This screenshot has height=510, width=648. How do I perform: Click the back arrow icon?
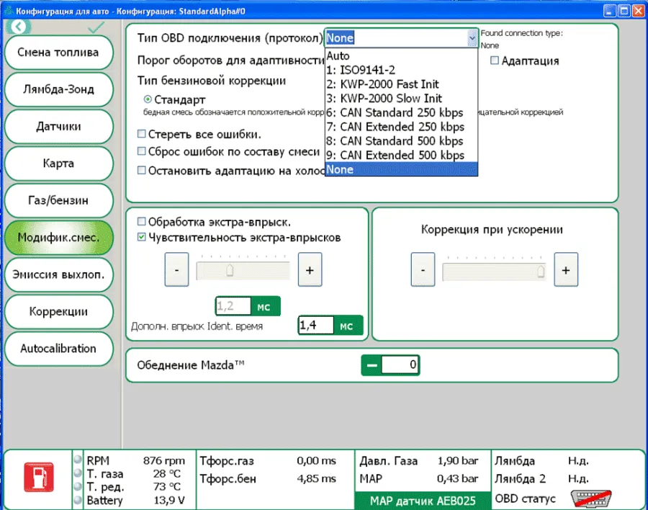tap(18, 27)
